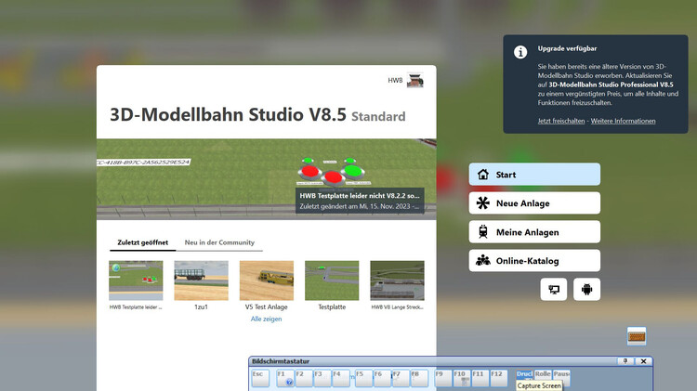
Task: Open the Weitere Informationen link
Action: [623, 121]
